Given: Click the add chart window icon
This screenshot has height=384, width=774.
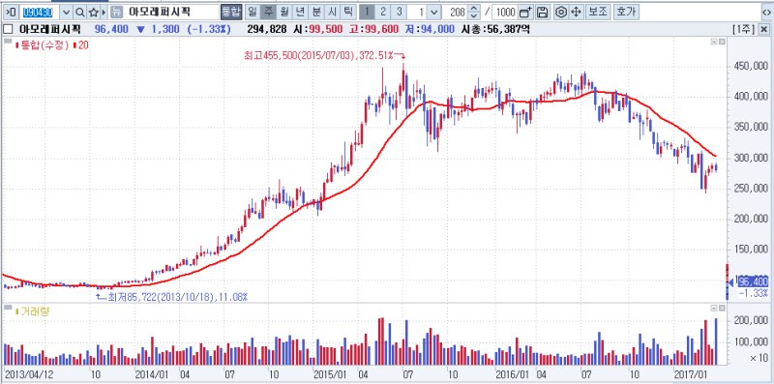Looking at the screenshot, I should click(526, 12).
